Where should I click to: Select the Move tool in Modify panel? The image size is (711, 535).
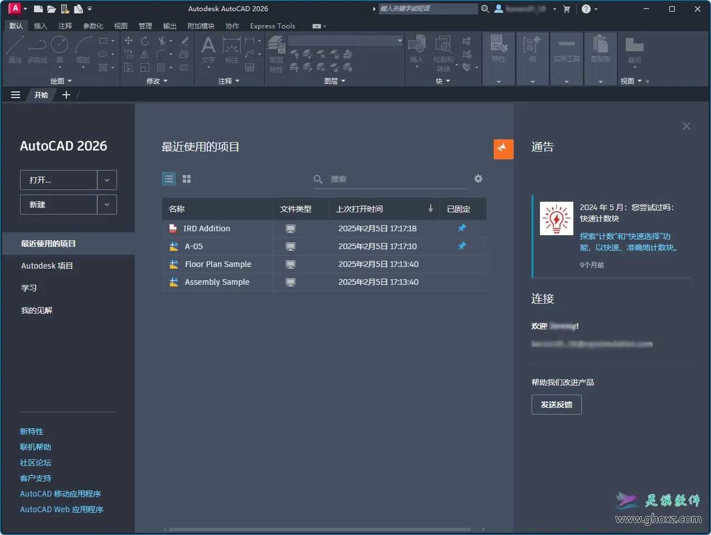click(x=128, y=41)
